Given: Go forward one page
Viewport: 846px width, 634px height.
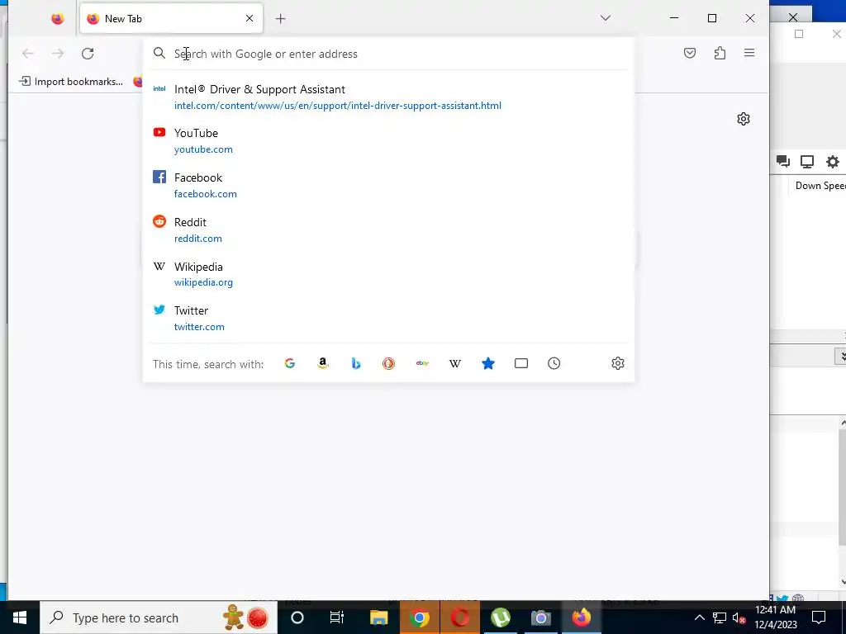Looking at the screenshot, I should tap(58, 54).
